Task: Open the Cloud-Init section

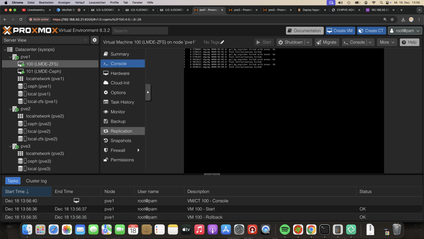Action: (123, 83)
